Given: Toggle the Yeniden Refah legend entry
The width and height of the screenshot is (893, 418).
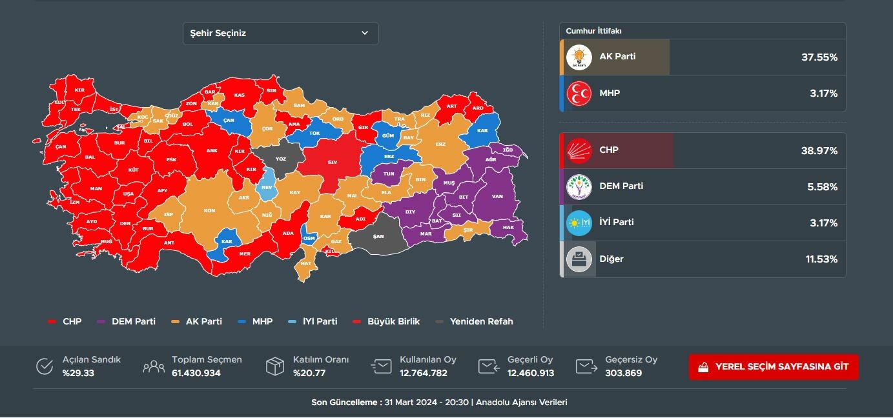Looking at the screenshot, I should [x=475, y=321].
